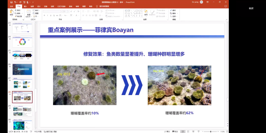Undo the last action

(x=15, y=2)
